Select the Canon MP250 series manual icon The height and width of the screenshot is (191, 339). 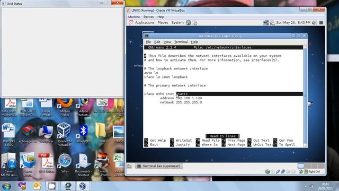[x=9, y=164]
